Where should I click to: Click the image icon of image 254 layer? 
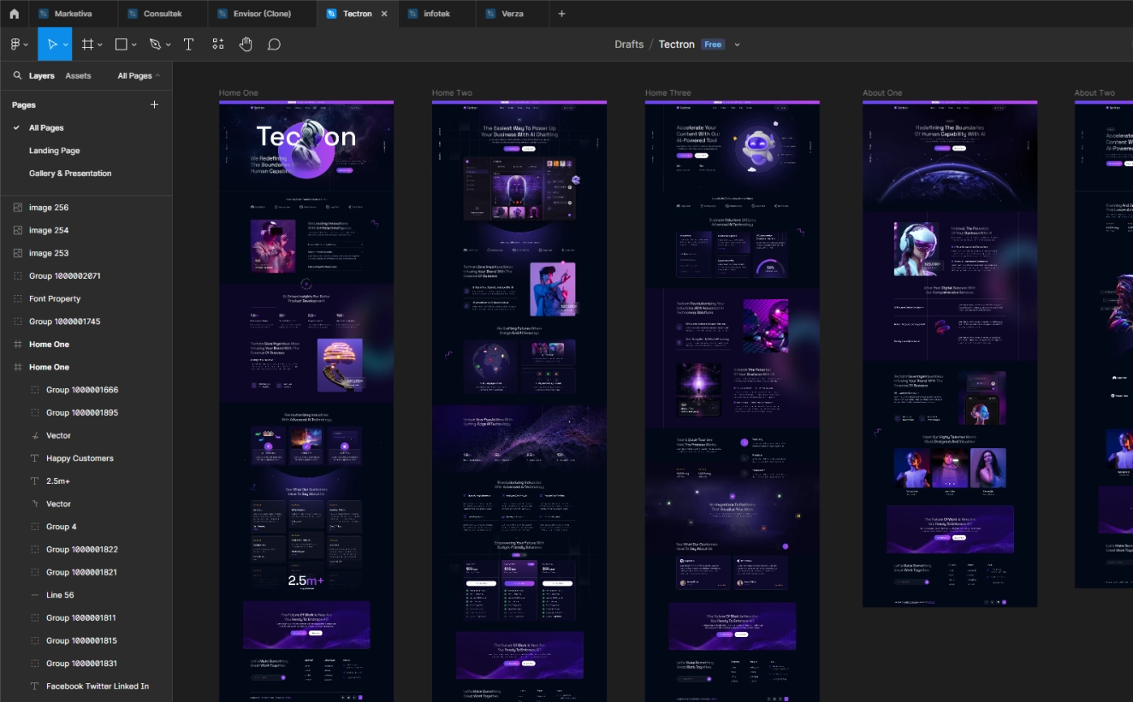coord(18,230)
